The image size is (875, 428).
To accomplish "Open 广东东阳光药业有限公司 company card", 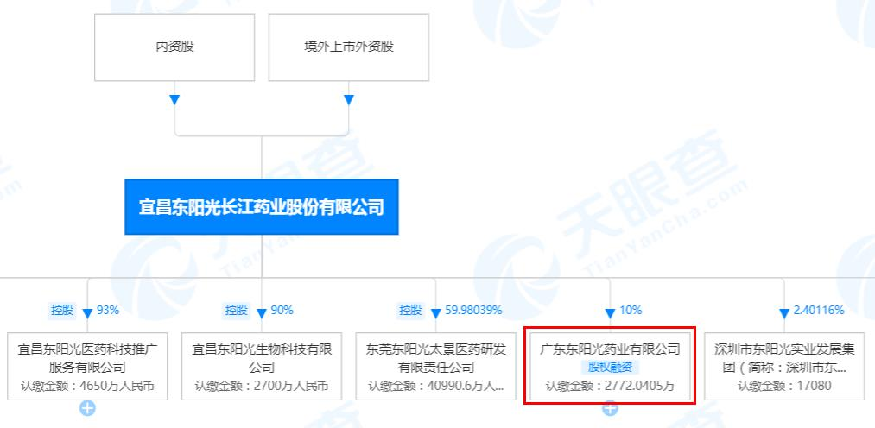I will tap(610, 366).
